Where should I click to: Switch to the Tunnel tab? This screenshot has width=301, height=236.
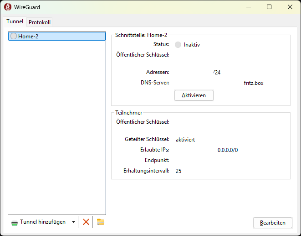(x=15, y=21)
